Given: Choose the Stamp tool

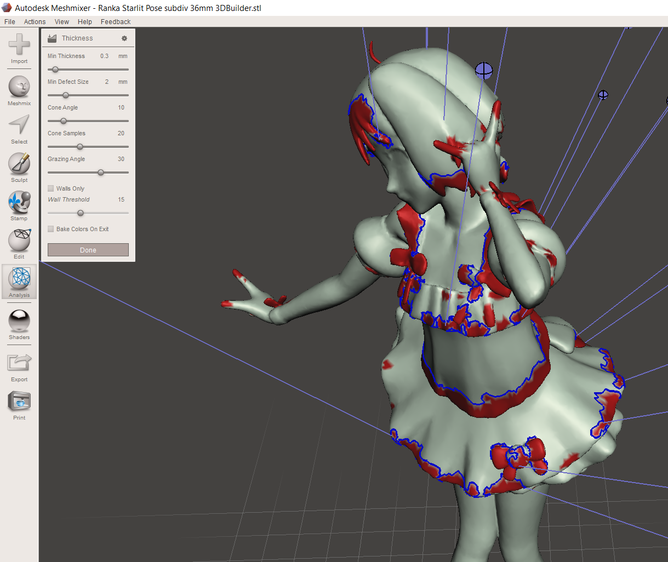Looking at the screenshot, I should click(x=19, y=206).
